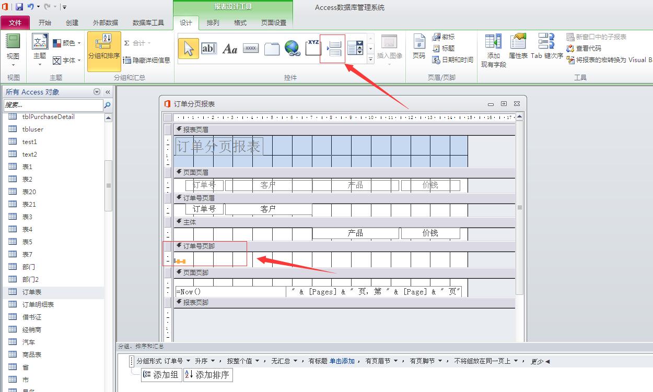Select the 主体 detail section bar
Screen dimensions: 653x392
[344, 222]
